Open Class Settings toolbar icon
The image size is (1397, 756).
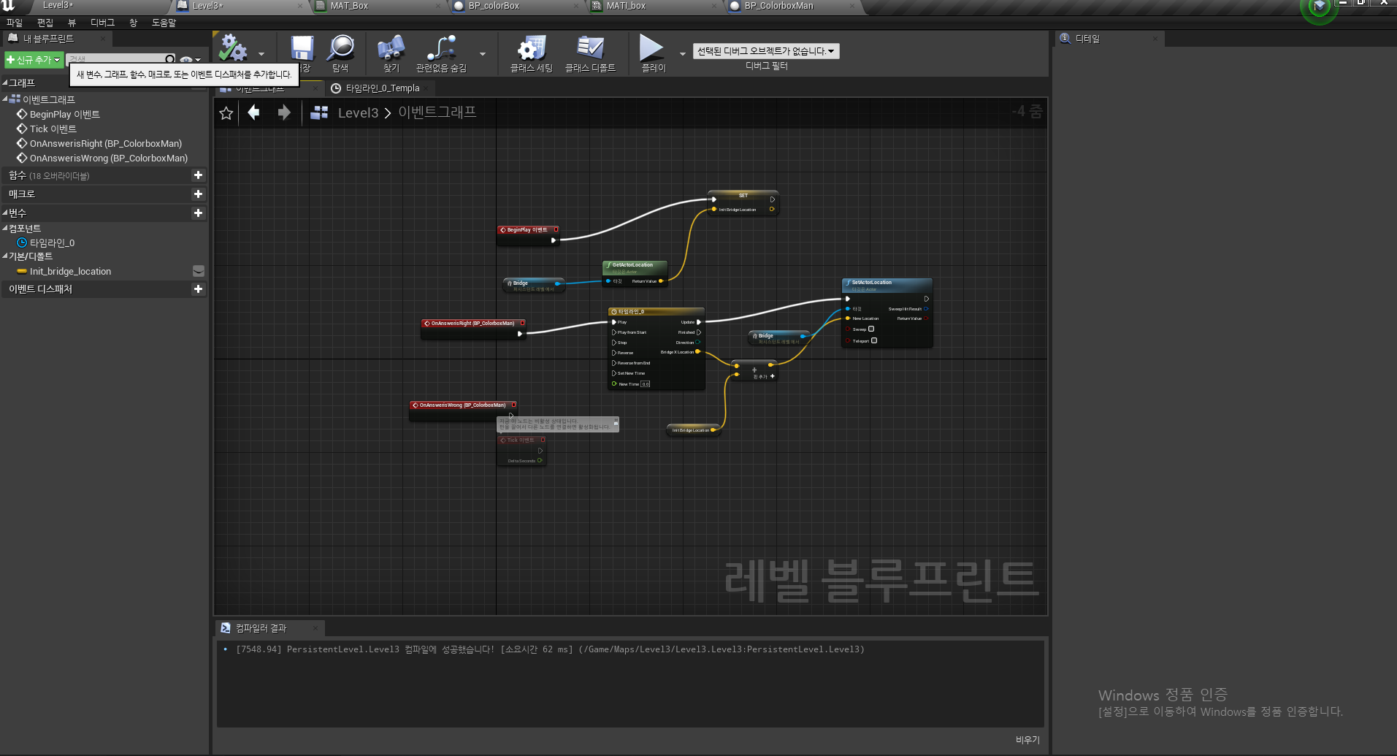531,48
